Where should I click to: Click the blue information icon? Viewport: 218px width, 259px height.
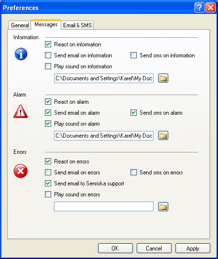point(21,54)
